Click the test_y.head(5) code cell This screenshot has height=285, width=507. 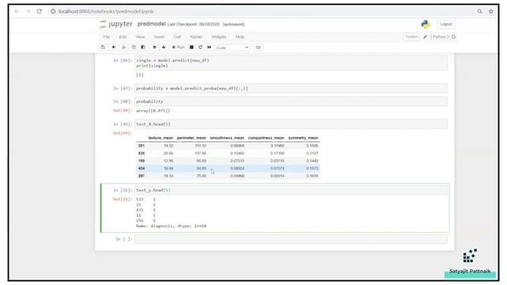click(291, 190)
